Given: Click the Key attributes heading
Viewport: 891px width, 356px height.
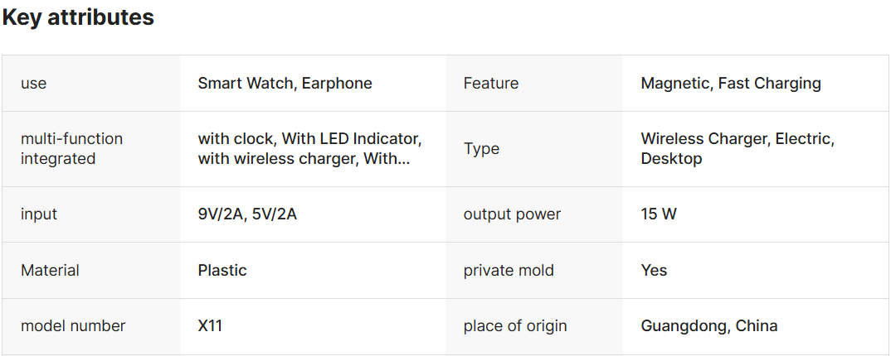Looking at the screenshot, I should coord(78,17).
